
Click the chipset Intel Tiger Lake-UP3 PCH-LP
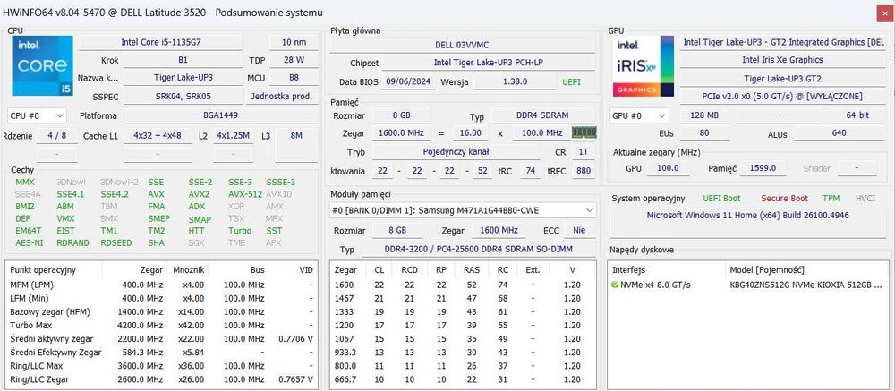(x=488, y=63)
